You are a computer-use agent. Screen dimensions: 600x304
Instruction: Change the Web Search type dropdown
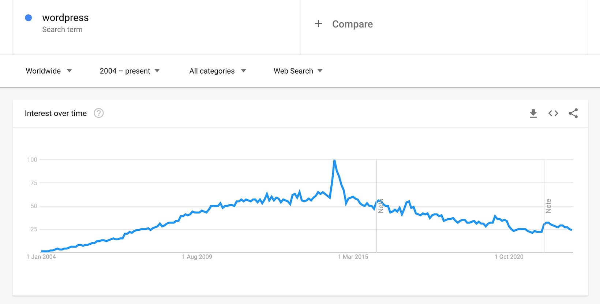tap(297, 71)
